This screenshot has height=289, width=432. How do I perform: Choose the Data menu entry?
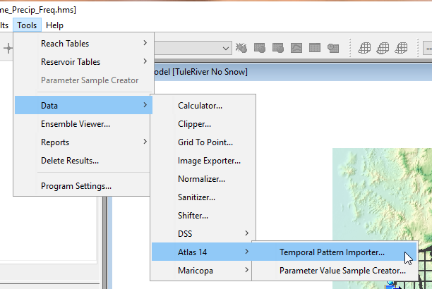pos(83,105)
